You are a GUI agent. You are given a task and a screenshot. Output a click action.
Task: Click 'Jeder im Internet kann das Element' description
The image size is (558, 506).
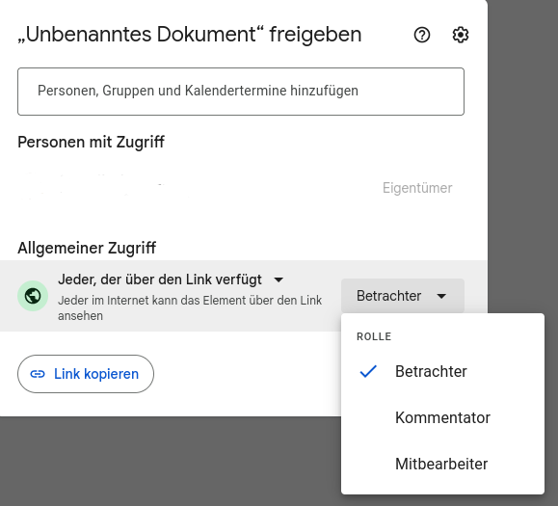(190, 307)
